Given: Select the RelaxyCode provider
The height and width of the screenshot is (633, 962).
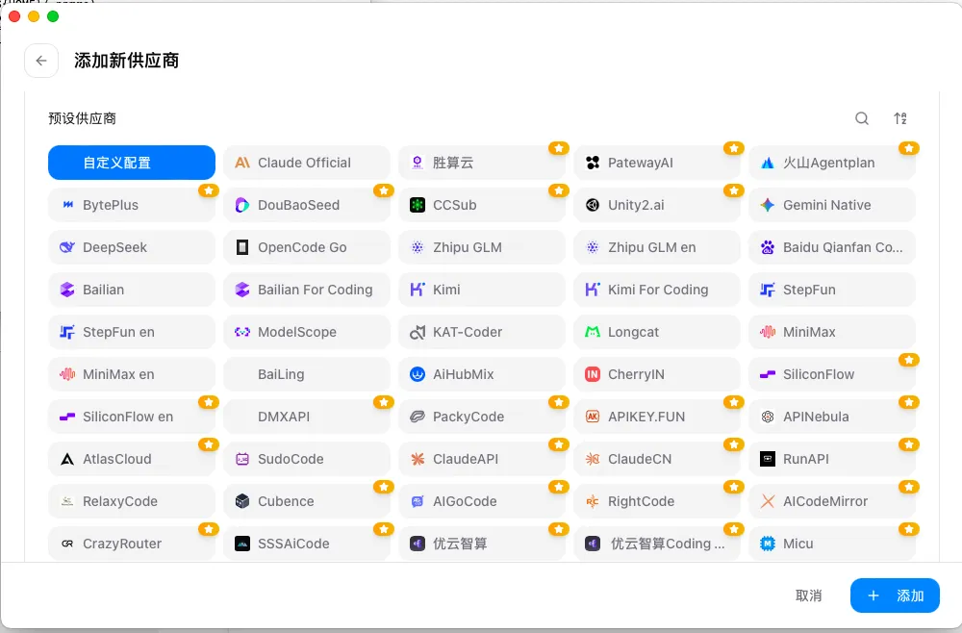Looking at the screenshot, I should click(x=131, y=501).
